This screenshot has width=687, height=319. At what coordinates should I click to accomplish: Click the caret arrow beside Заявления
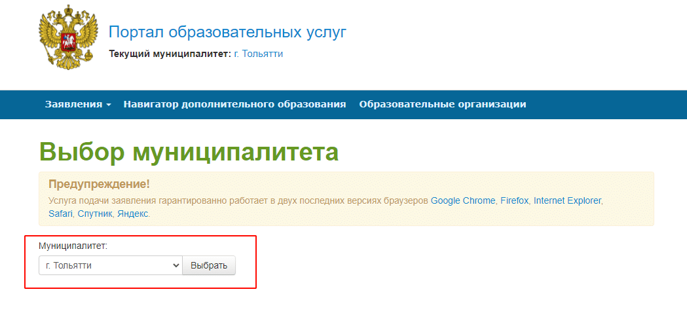[109, 105]
